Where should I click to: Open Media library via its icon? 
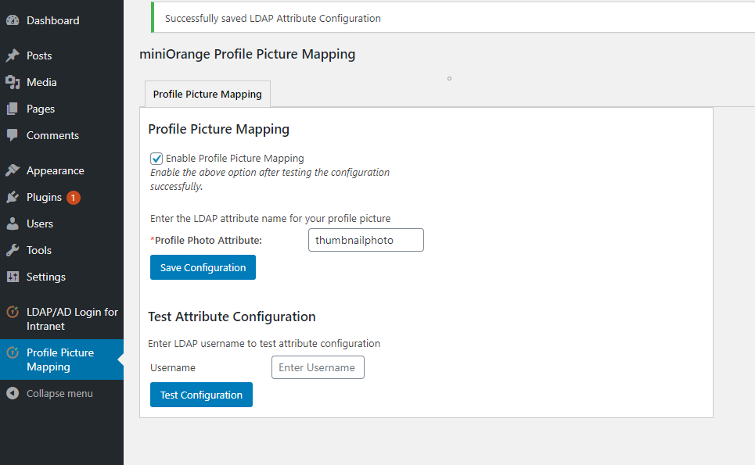pyautogui.click(x=13, y=82)
